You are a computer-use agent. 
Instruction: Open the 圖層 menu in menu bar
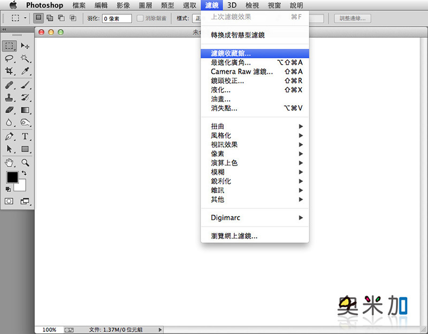coord(145,5)
